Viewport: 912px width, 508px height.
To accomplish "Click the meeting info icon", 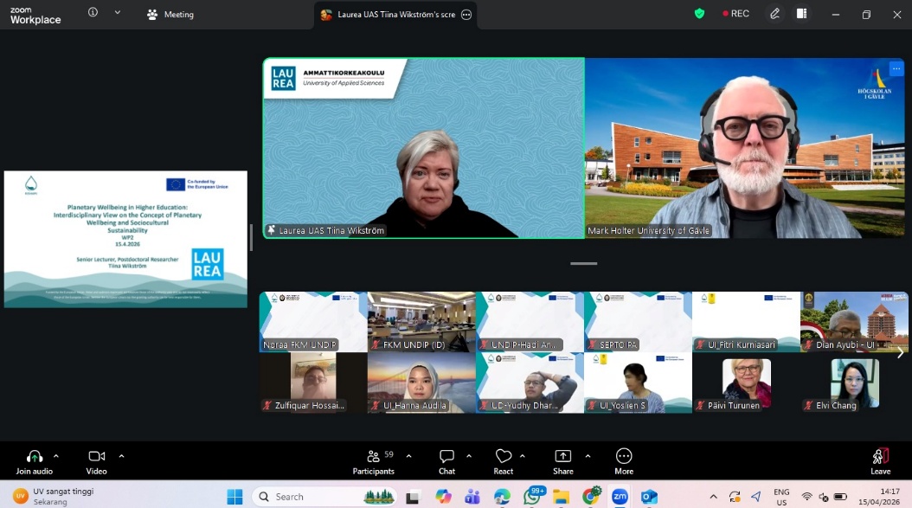I will click(x=93, y=13).
